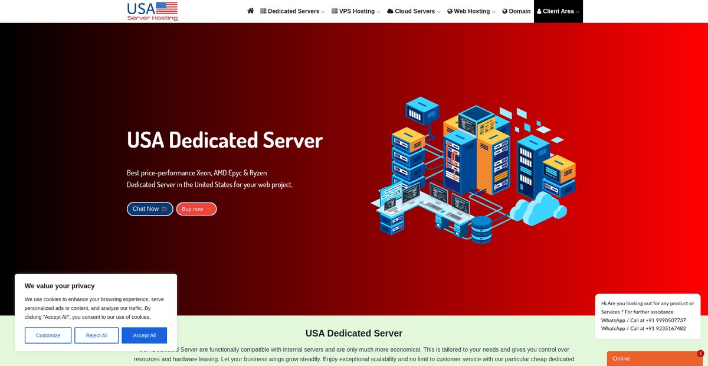708x366 pixels.
Task: Click the server icon beside VPS Hosting
Action: tap(335, 11)
